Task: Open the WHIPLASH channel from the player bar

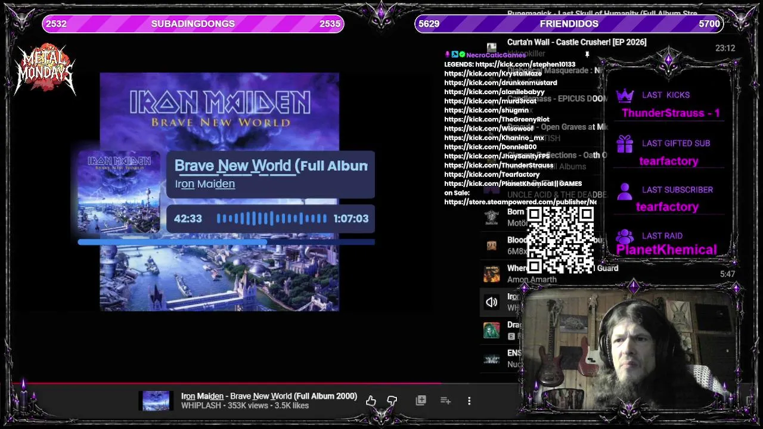Action: pos(201,406)
